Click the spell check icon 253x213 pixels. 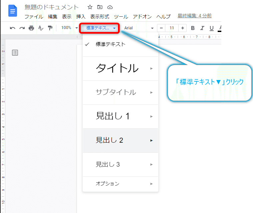[41, 28]
